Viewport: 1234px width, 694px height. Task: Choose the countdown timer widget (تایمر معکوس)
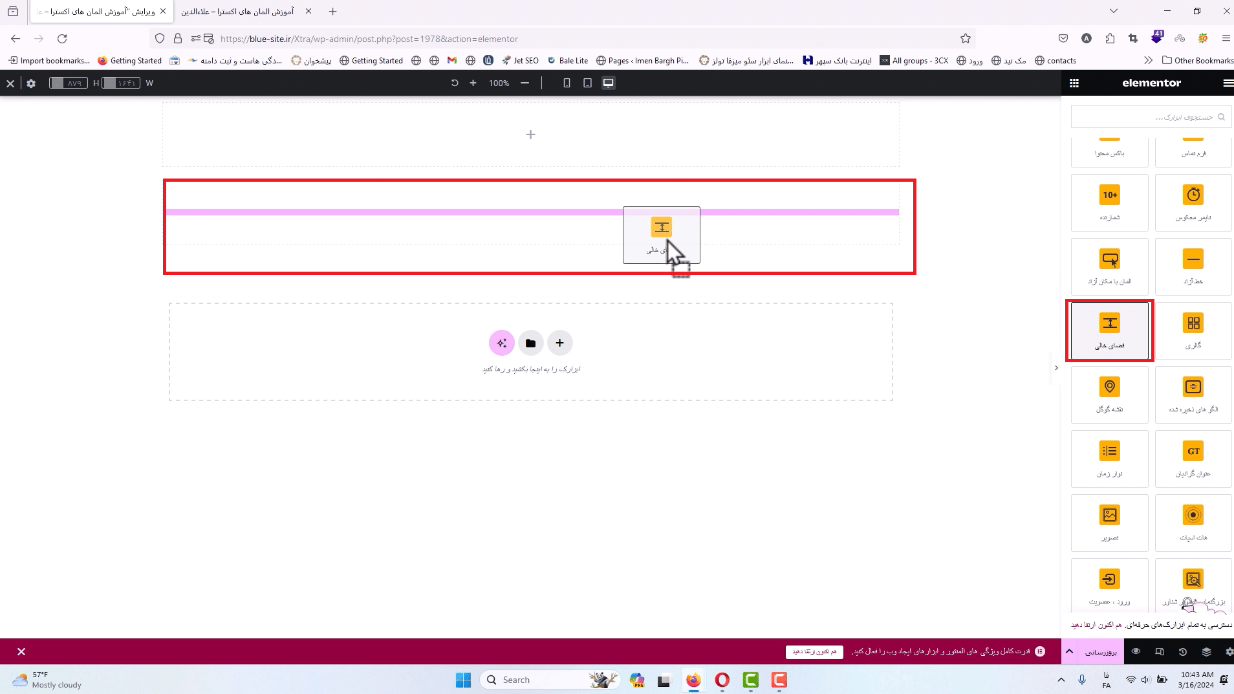[1193, 202]
